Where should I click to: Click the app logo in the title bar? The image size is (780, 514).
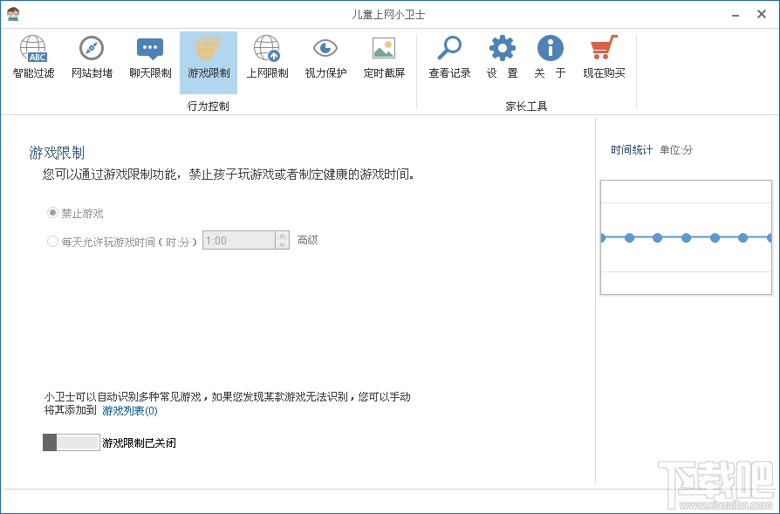12,13
